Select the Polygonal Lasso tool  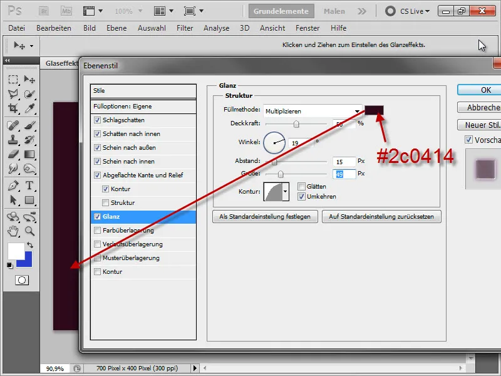(13, 93)
